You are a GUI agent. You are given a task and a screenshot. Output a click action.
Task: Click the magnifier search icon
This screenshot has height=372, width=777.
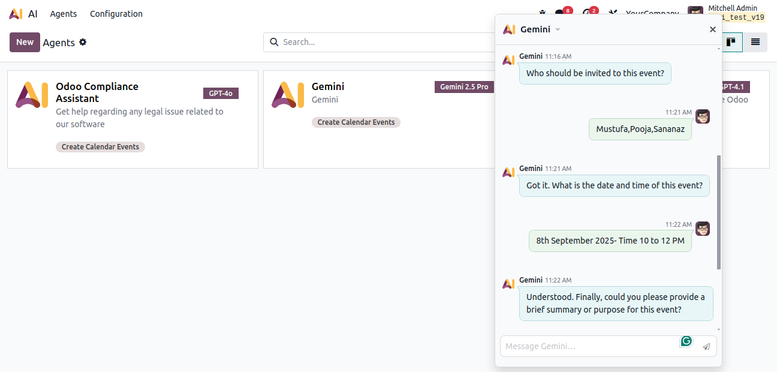274,42
